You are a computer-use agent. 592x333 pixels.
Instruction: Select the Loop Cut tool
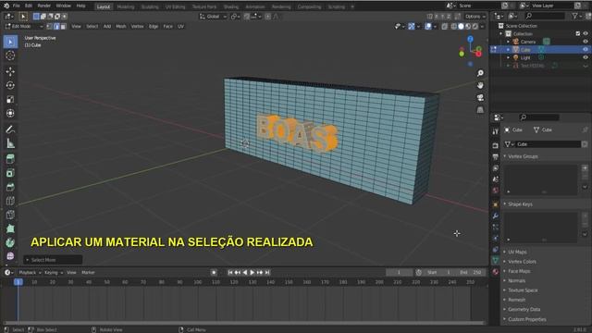tap(10, 201)
